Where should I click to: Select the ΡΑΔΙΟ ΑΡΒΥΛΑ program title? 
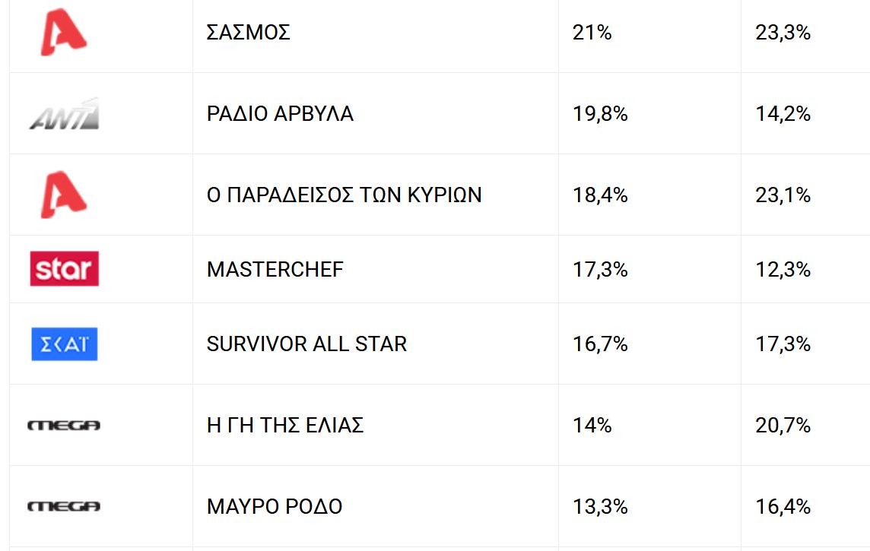(280, 114)
